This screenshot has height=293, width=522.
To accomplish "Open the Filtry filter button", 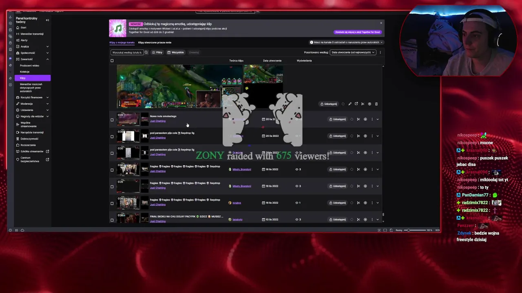I will 157,52.
